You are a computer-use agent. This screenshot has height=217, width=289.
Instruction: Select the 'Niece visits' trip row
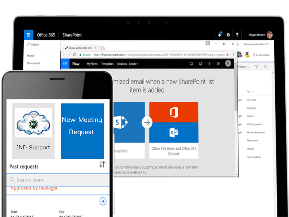pyautogui.click(x=253, y=141)
